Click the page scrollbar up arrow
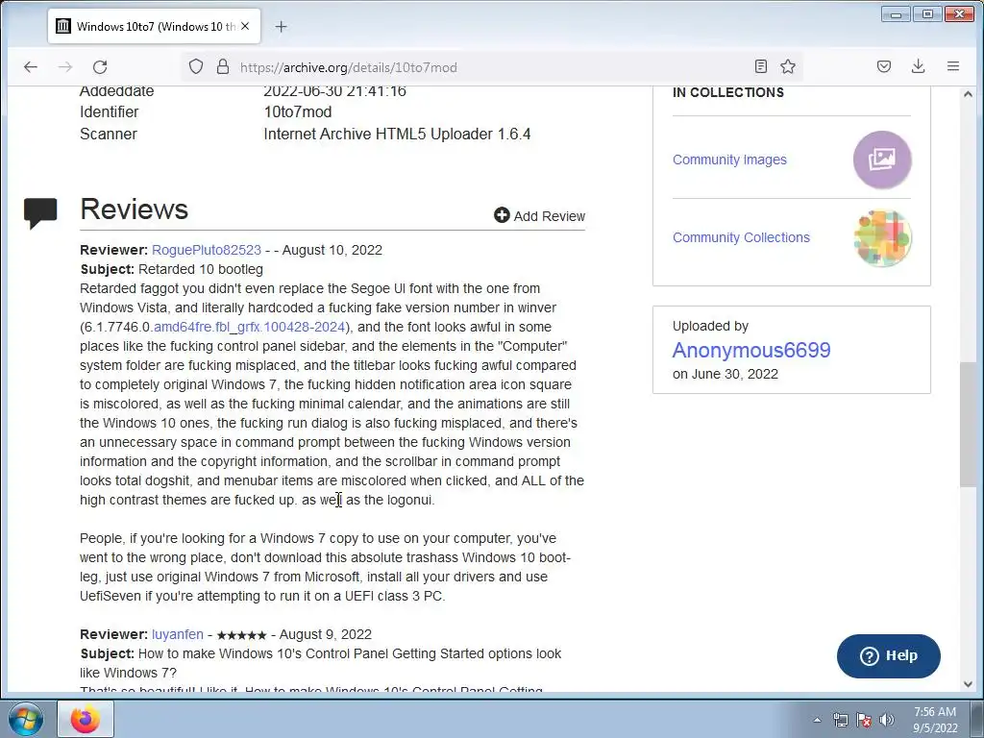984x738 pixels. (968, 94)
